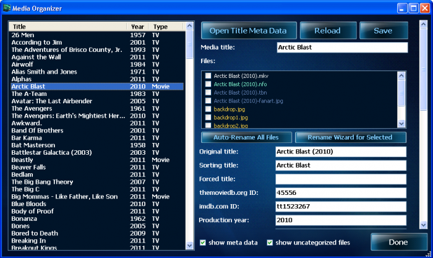433x258 pixels.
Task: Select The Avengers 1961 row
Action: click(x=97, y=108)
